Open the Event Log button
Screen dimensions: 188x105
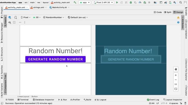[x=153, y=100]
